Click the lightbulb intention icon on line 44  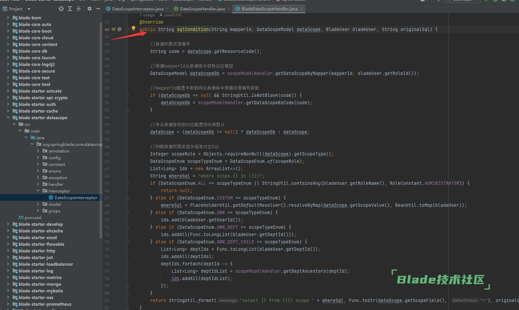click(133, 28)
